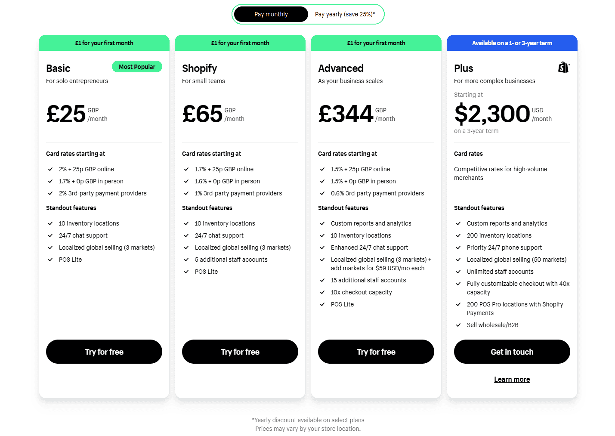Click checkmark next to '5 additional staff accounts'
This screenshot has width=615, height=436.
pyautogui.click(x=186, y=260)
